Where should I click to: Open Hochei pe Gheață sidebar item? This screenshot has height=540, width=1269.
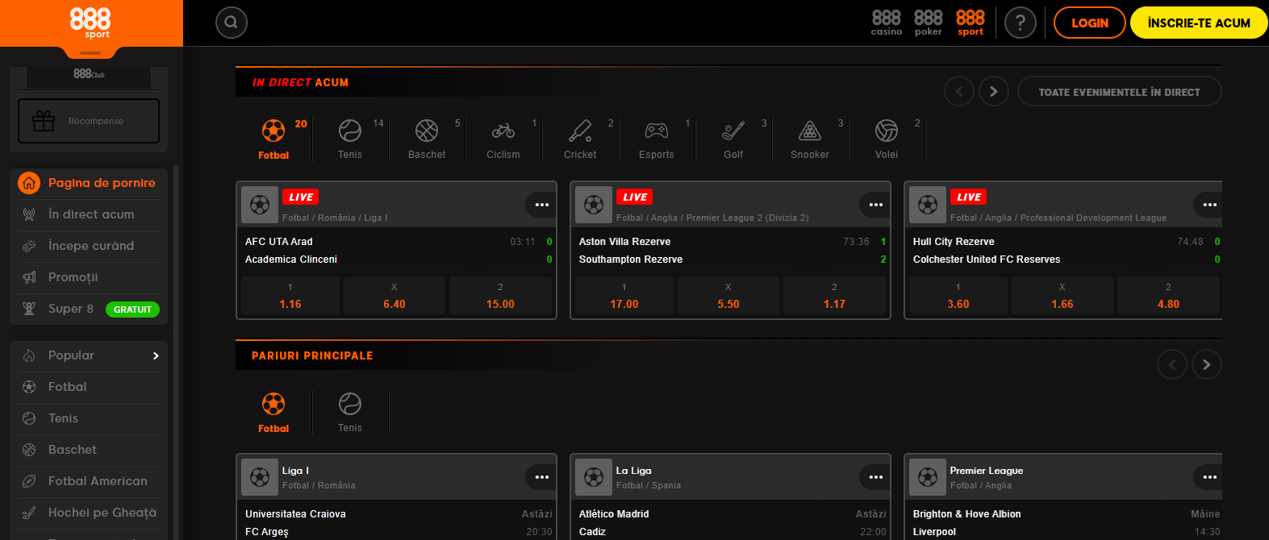click(89, 513)
